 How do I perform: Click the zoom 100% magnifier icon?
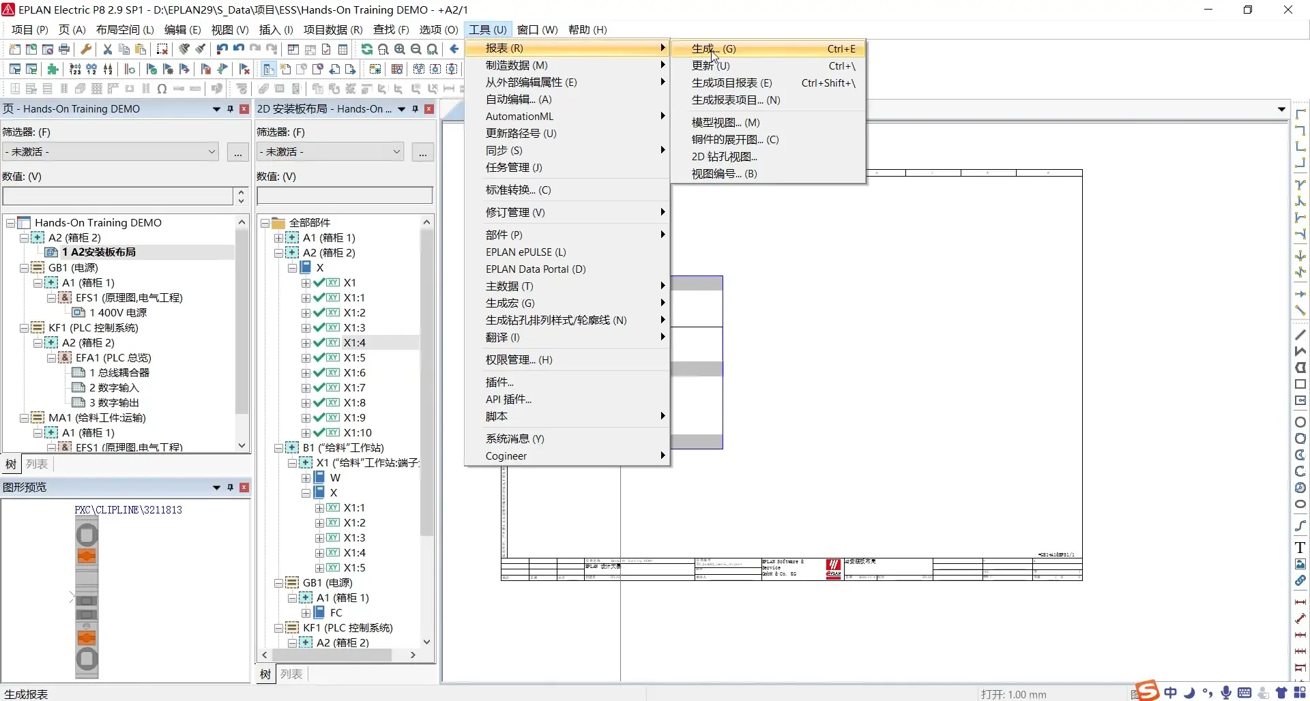coord(433,49)
